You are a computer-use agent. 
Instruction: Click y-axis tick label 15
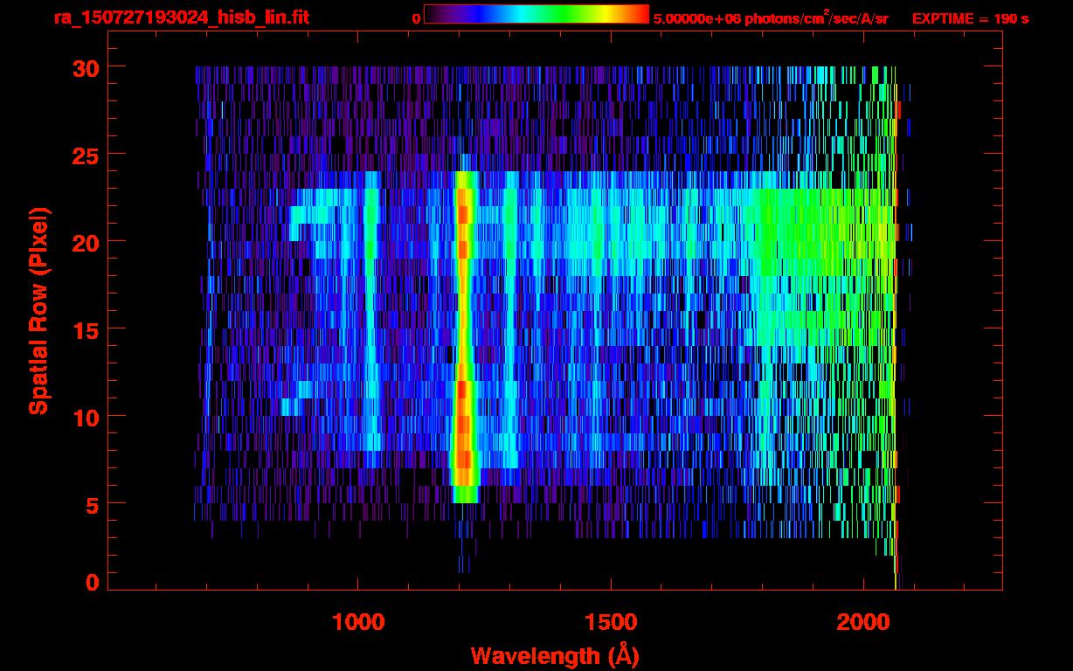tap(87, 329)
